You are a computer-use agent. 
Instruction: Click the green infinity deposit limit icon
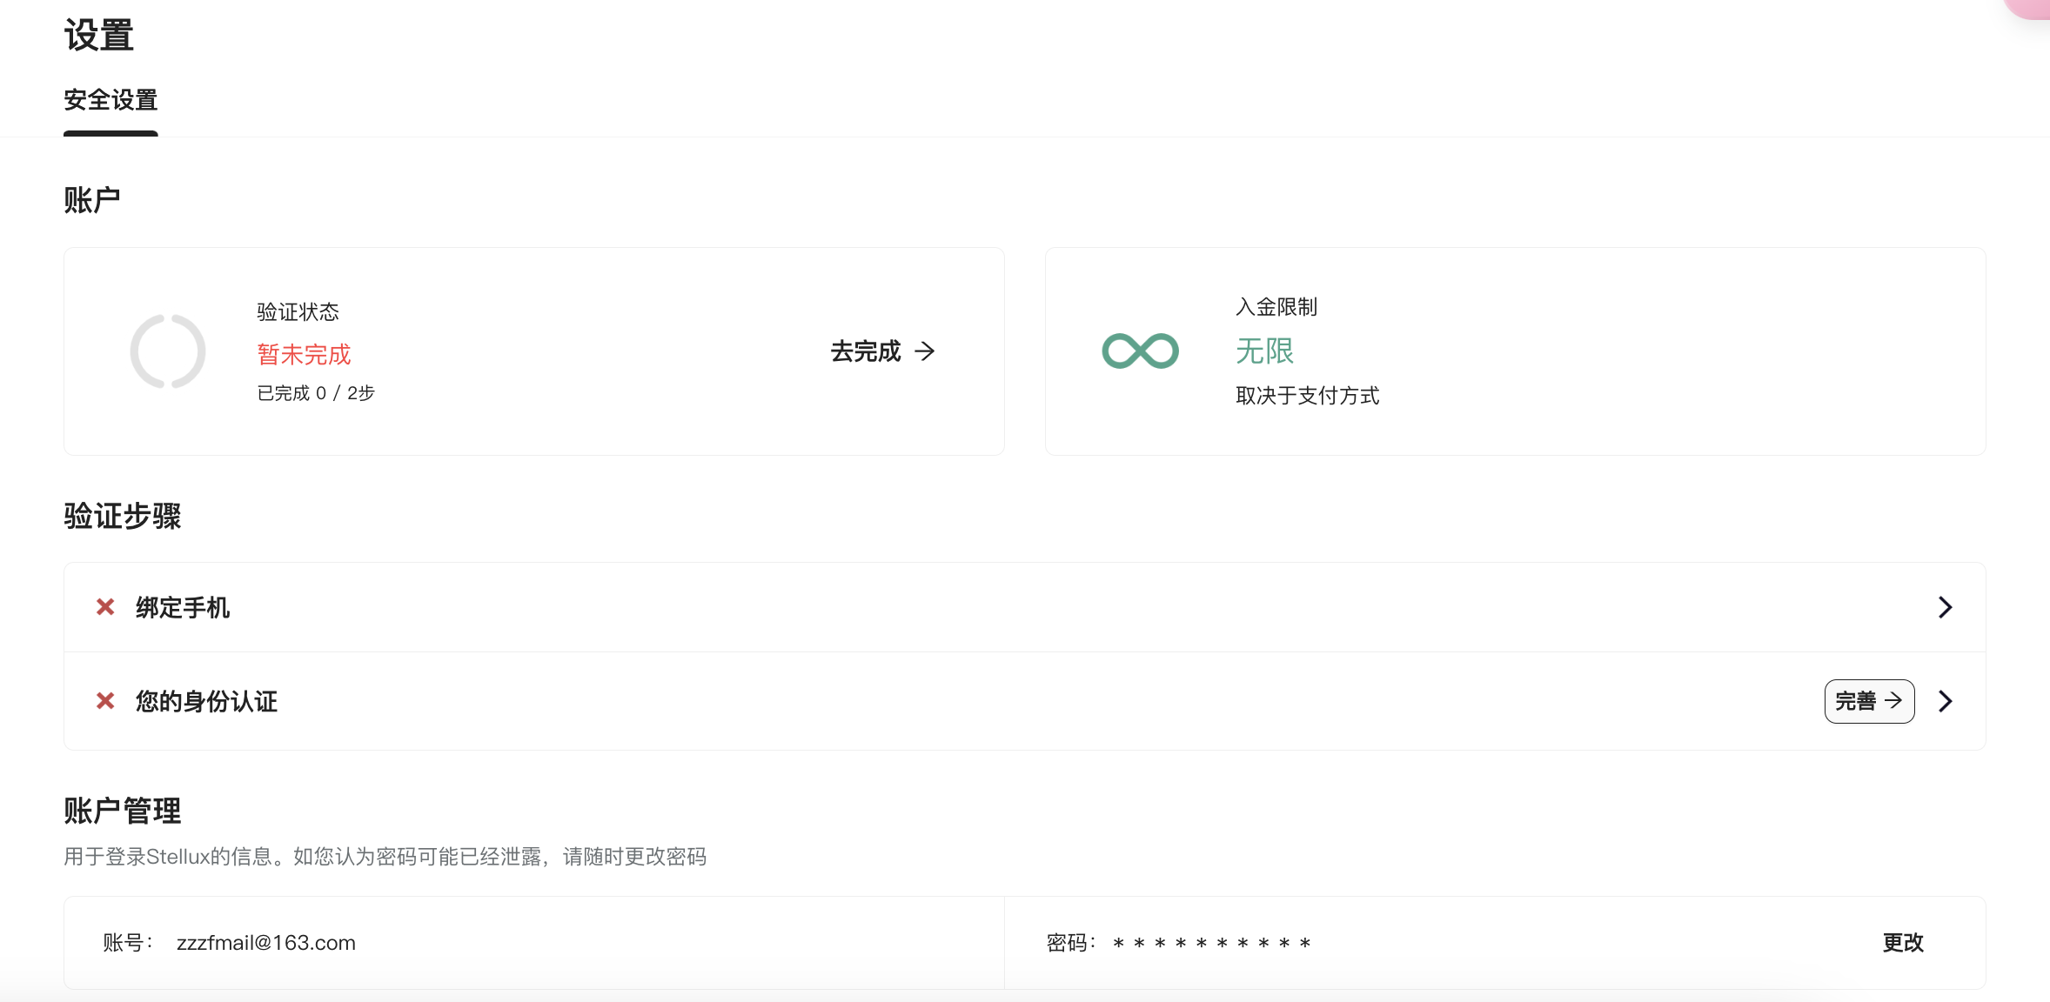pyautogui.click(x=1140, y=351)
